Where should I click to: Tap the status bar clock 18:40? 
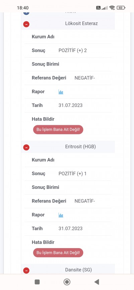click(23, 8)
